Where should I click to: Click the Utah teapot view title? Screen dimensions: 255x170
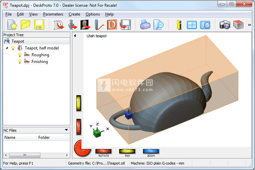tap(96, 36)
